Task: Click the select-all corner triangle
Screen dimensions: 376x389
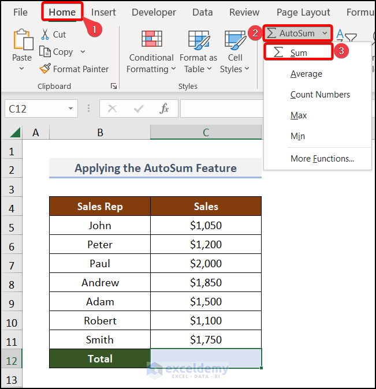Action: click(15, 133)
